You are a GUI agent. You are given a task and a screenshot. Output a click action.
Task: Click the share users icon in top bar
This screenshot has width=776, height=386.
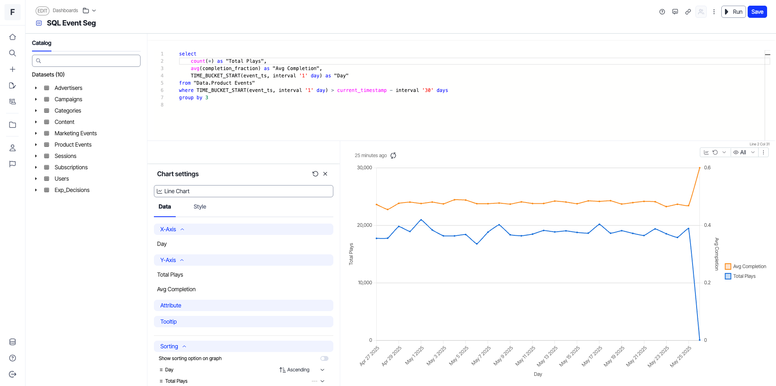tap(701, 12)
